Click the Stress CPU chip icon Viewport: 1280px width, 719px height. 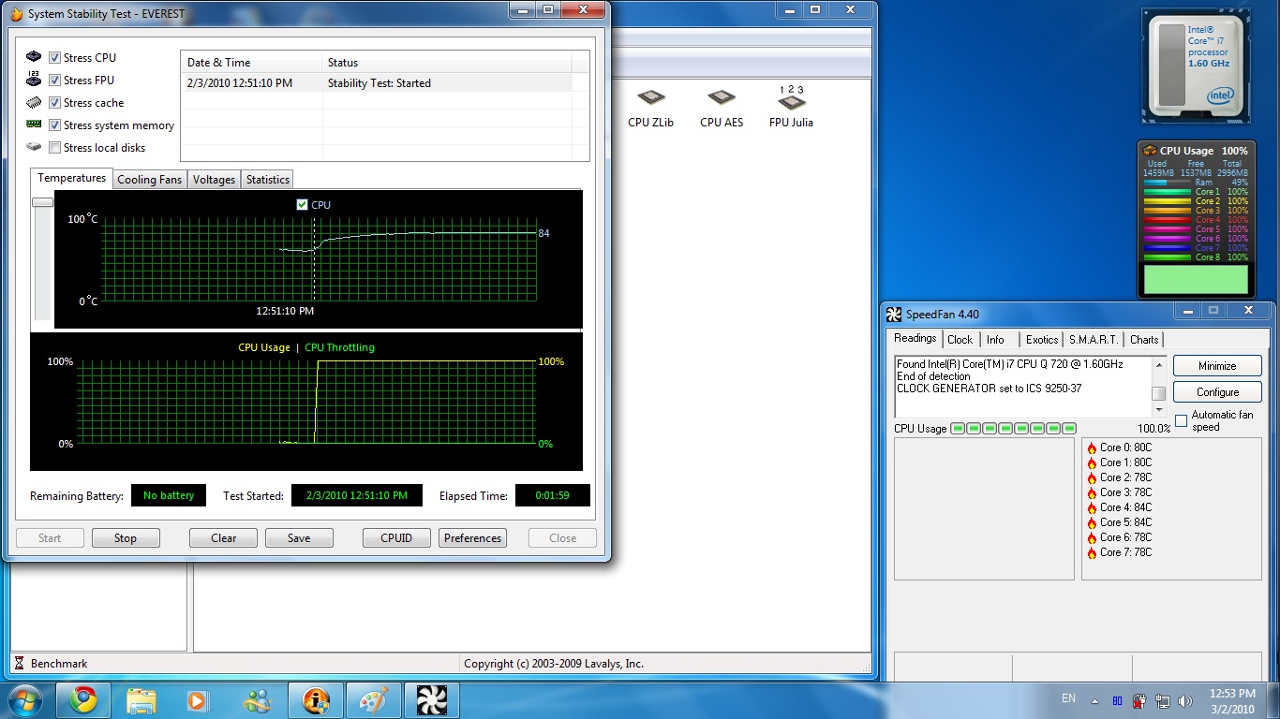(x=34, y=57)
